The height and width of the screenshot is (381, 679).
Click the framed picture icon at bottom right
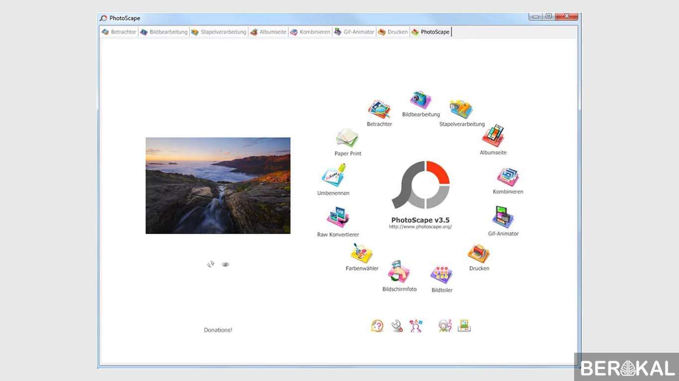(x=464, y=325)
